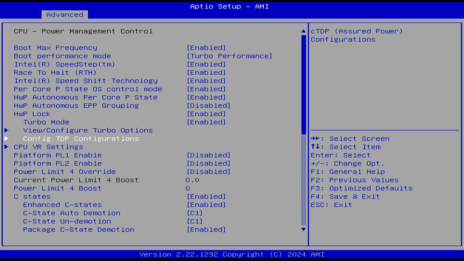
Task: Open View/Configure Turbo Options submenu
Action: (x=88, y=130)
